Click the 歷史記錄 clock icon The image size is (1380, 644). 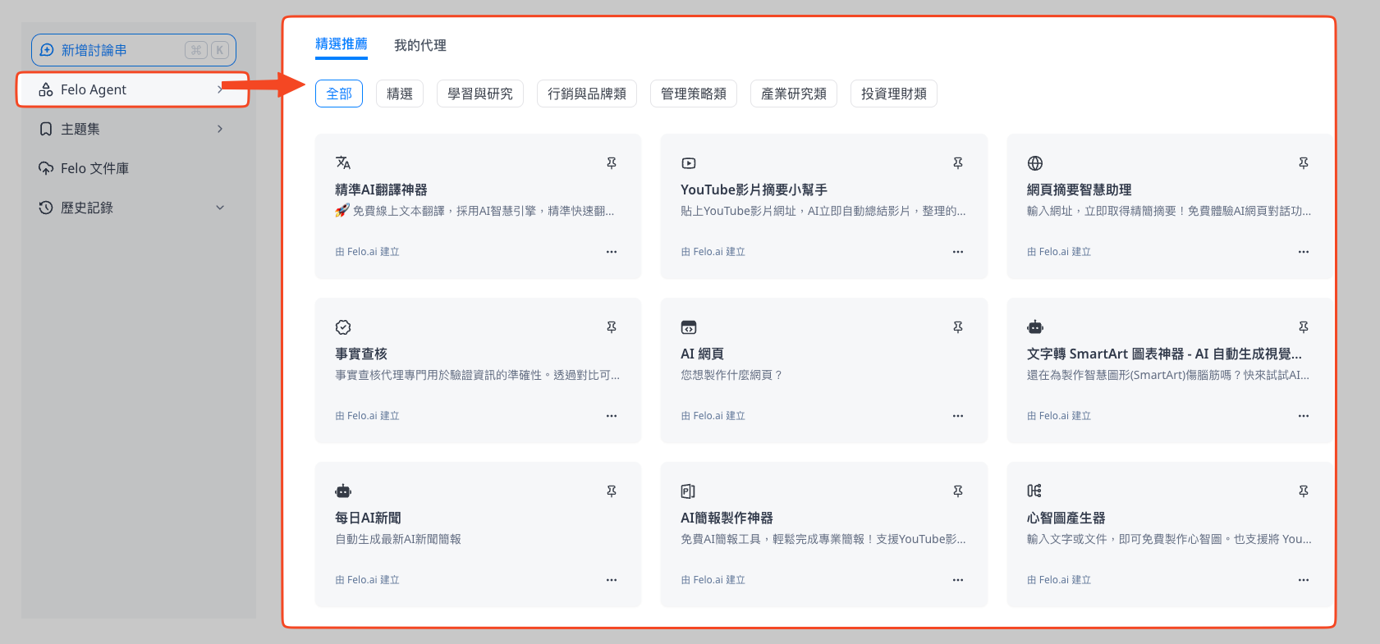click(x=46, y=208)
